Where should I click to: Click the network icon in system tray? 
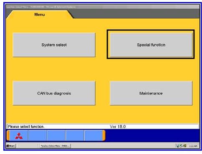point(178,146)
